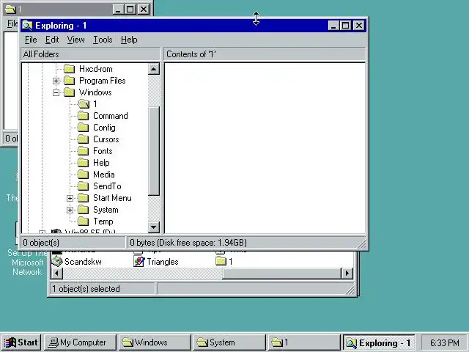Select the Media folder label
Screen dimensions: 469x352
[104, 175]
